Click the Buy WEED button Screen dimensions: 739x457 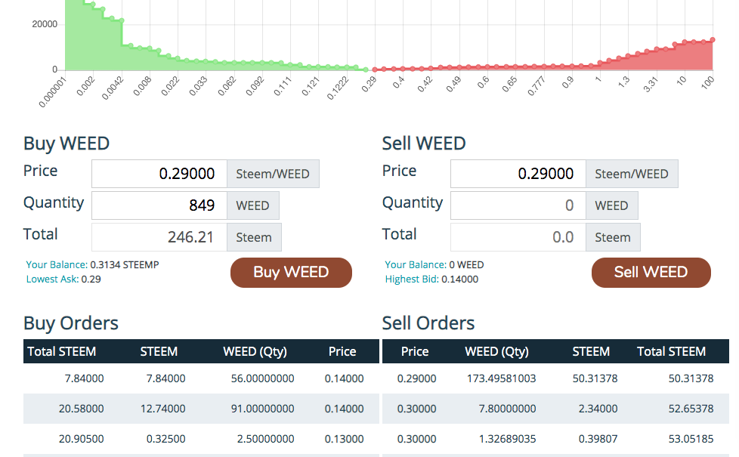tap(291, 273)
